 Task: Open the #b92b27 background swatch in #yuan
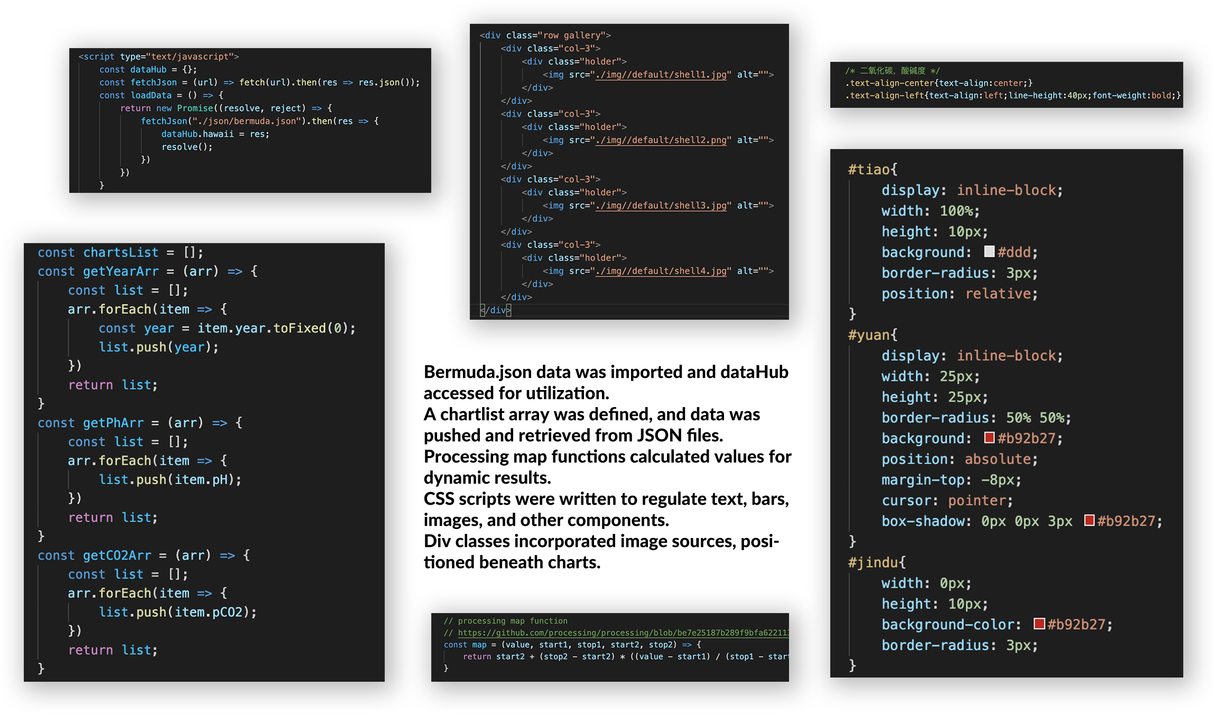click(989, 438)
